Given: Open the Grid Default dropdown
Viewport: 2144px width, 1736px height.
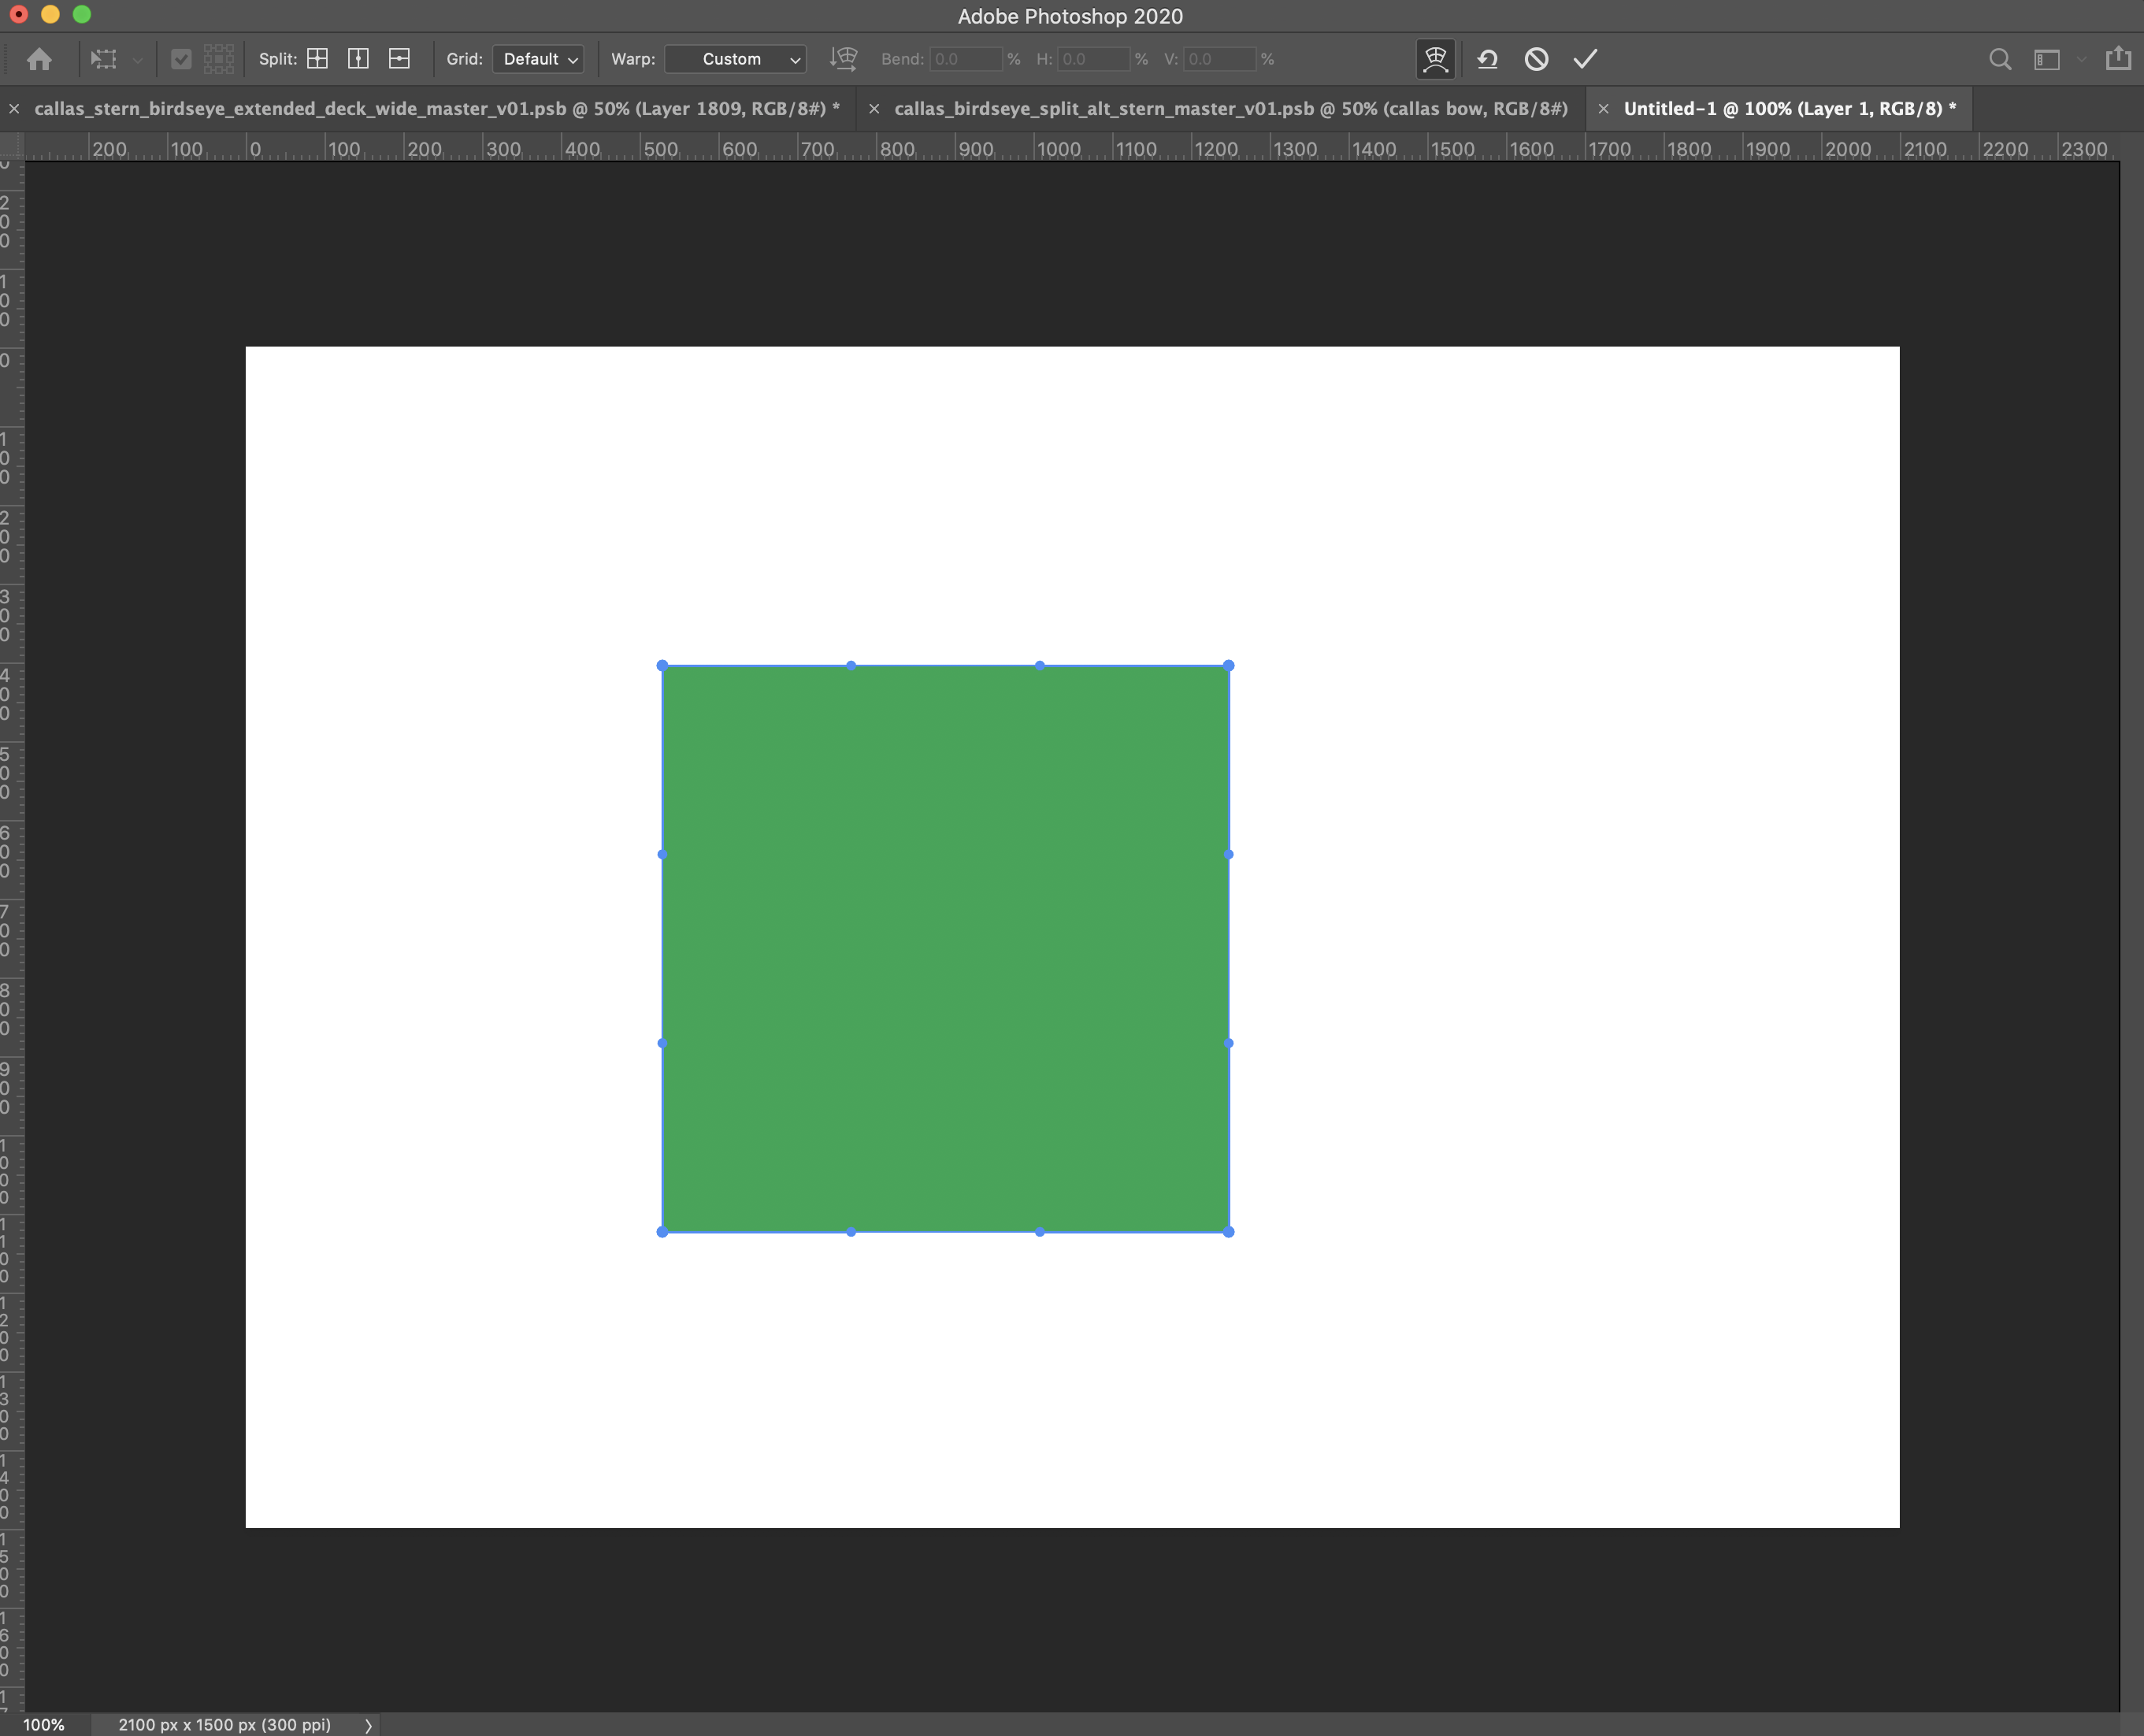Looking at the screenshot, I should [538, 59].
